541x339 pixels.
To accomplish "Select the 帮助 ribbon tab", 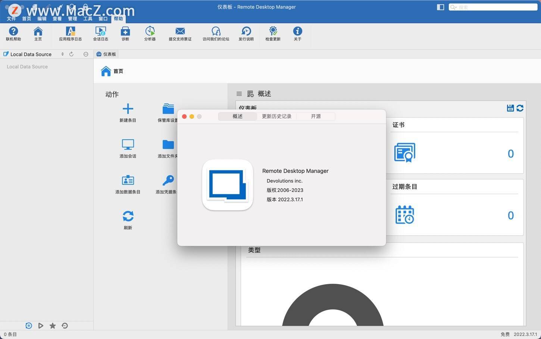I will pos(118,19).
